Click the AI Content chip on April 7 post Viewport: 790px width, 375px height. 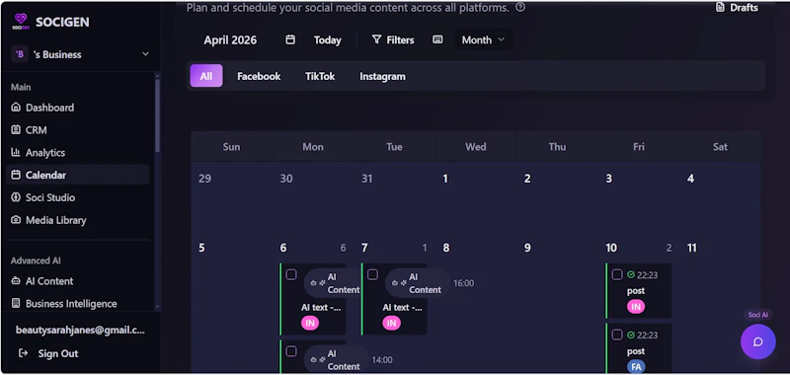[418, 283]
